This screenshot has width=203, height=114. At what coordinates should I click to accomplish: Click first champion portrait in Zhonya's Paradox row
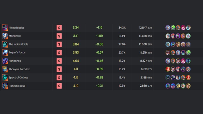pos(168,69)
